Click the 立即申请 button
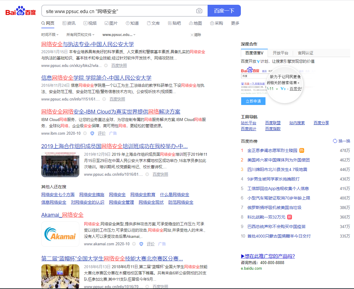The height and width of the screenshot is (289, 354). tap(253, 101)
